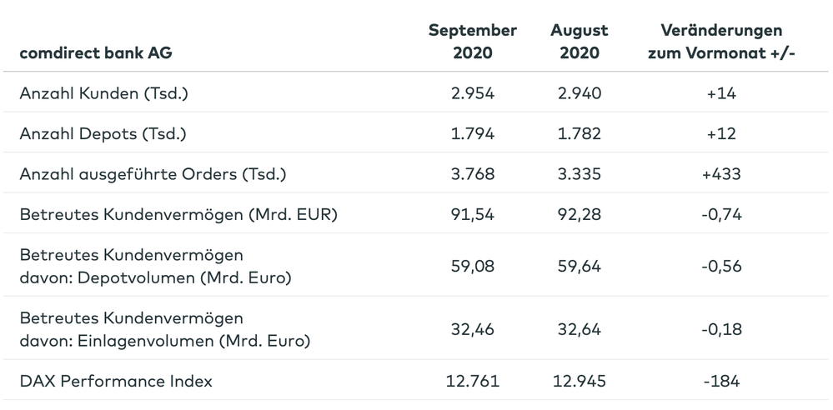Click the -184 DAX change value

click(721, 382)
